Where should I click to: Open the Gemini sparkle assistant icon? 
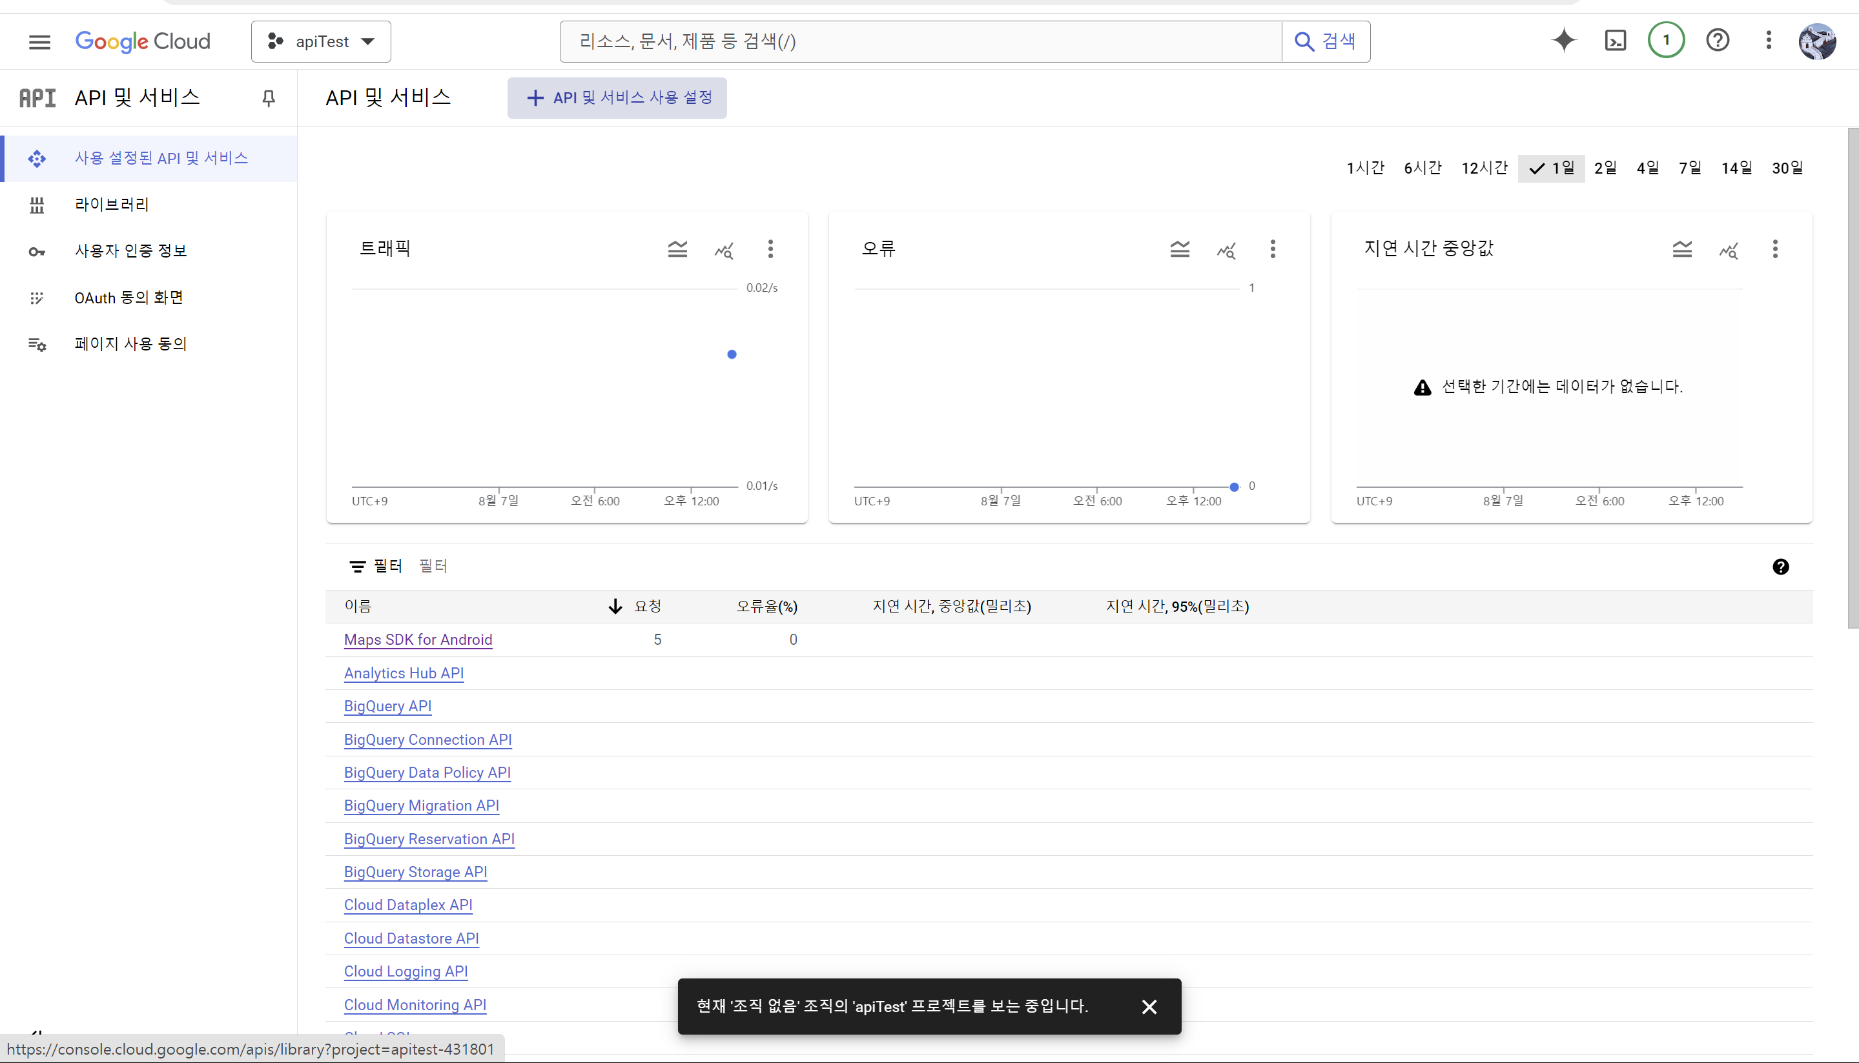point(1564,40)
